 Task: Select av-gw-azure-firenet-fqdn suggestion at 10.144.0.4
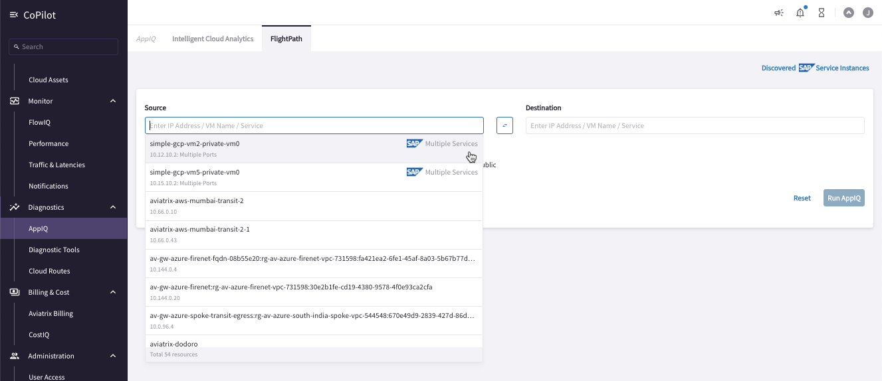(314, 263)
